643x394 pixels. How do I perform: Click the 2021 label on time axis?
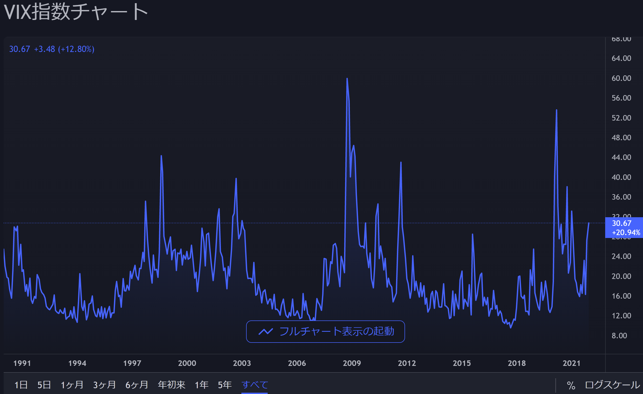(571, 363)
